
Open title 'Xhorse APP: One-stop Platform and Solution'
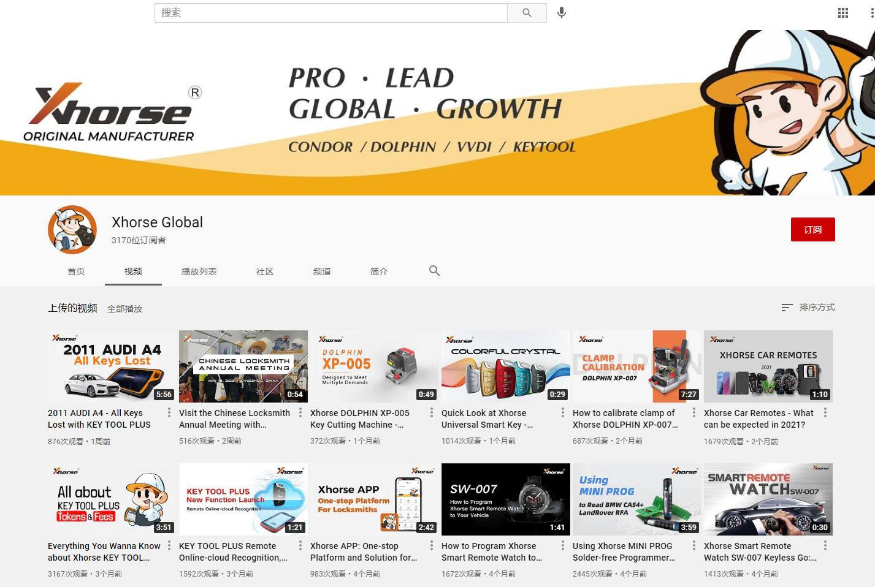coord(364,551)
